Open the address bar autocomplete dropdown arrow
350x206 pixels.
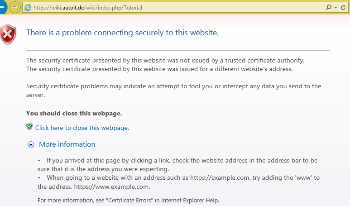336,8
